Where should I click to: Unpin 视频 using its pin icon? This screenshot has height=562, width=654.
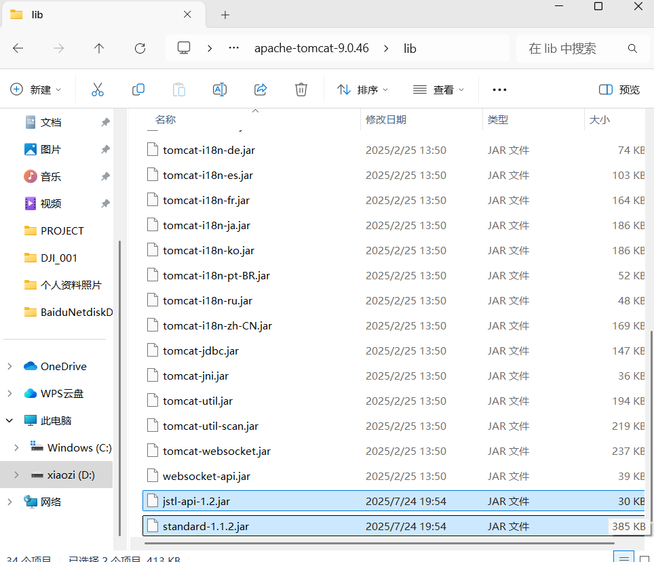point(106,203)
